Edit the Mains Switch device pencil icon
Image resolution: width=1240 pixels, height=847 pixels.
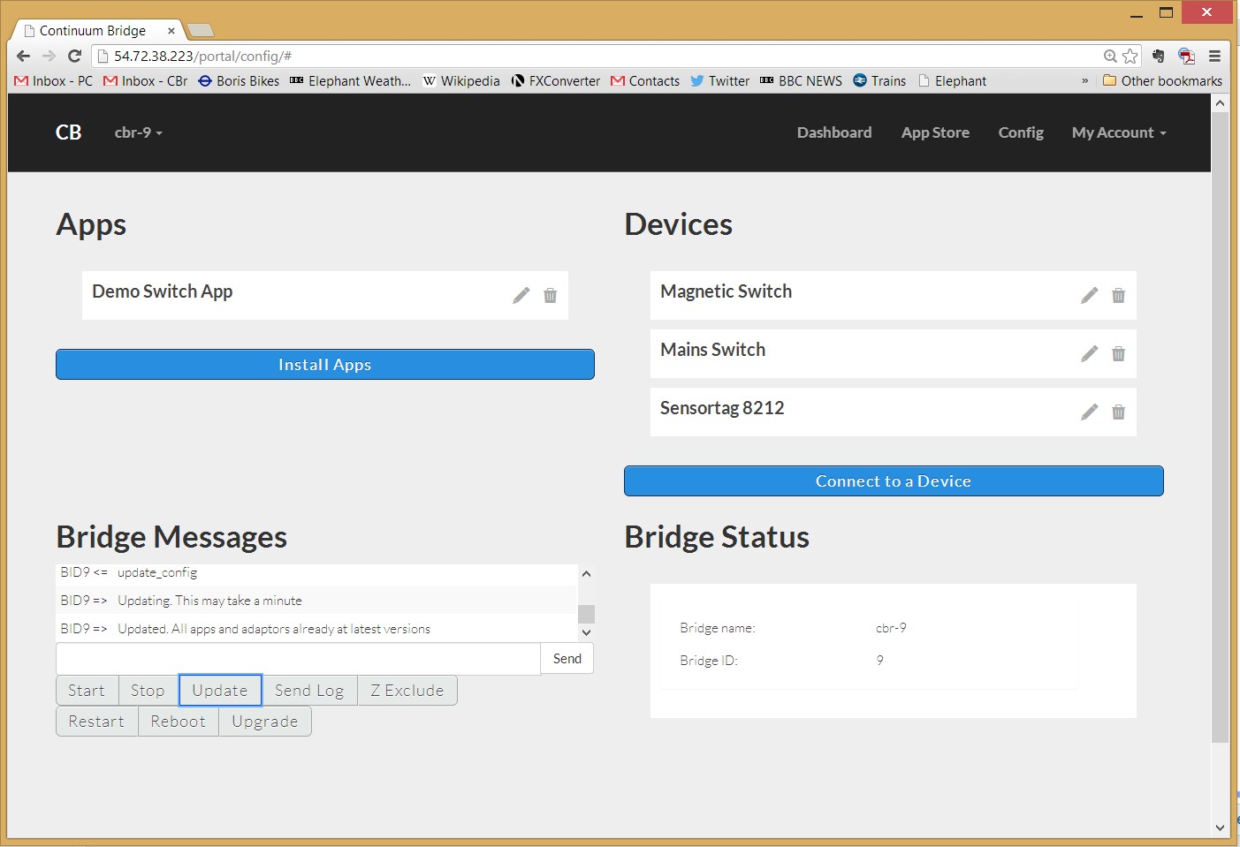pyautogui.click(x=1090, y=354)
